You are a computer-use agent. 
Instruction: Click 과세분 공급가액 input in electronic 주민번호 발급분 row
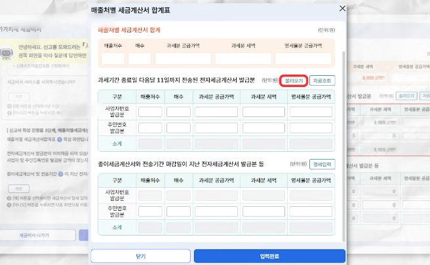216,128
